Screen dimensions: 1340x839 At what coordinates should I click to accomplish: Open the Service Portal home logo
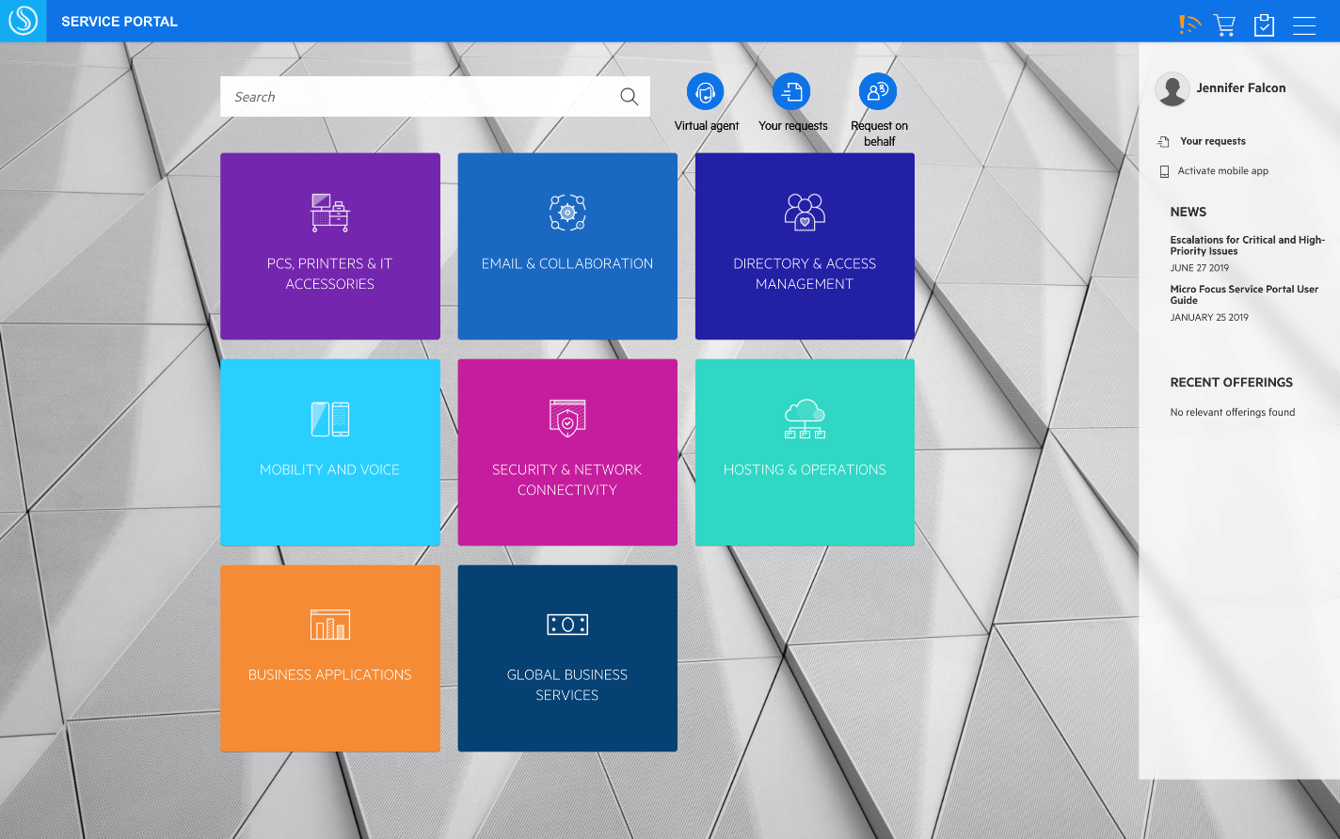21,21
